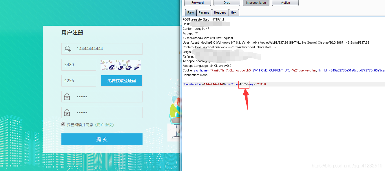
Task: Click the lock icon labeled 2
Action: pos(67,113)
